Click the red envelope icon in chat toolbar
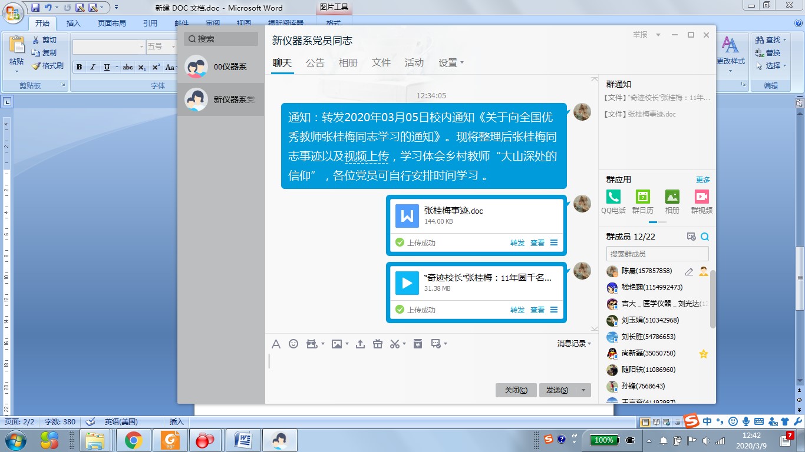805x452 pixels. (x=417, y=344)
